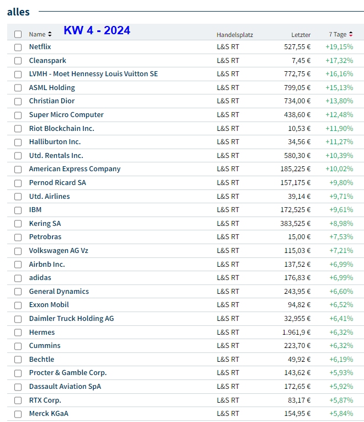Select the ASML Holding checkbox
This screenshot has width=364, height=422.
point(18,88)
